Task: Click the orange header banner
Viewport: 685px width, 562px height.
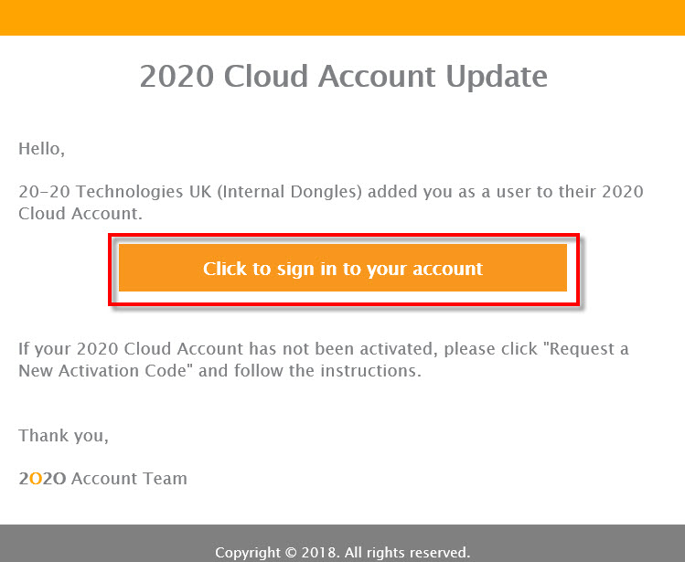Action: 342,17
